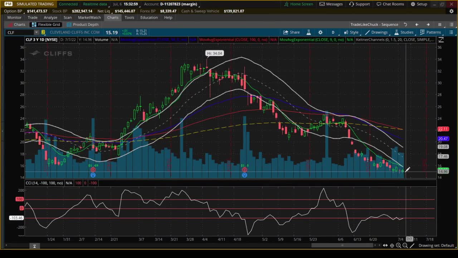Open the Drawing set: Default selector

tap(436, 245)
